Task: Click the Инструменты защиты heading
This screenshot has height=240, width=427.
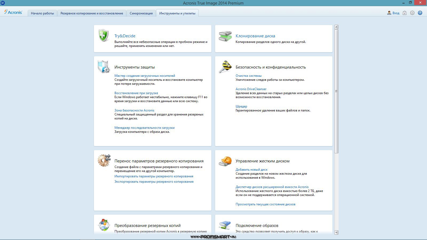Action: pyautogui.click(x=135, y=67)
